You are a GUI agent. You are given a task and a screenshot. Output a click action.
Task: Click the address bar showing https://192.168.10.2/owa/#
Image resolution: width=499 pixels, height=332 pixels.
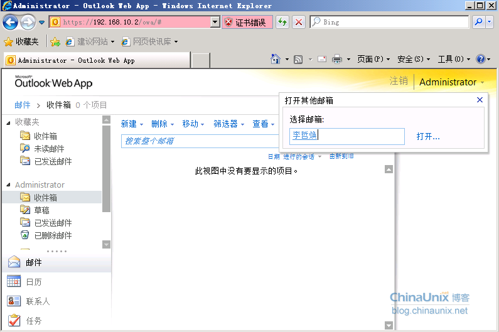pos(131,22)
